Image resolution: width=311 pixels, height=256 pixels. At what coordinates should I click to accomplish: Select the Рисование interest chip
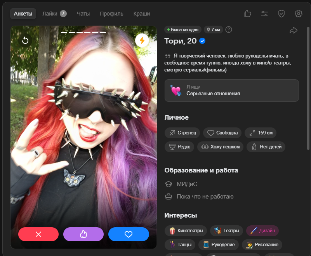pyautogui.click(x=262, y=244)
